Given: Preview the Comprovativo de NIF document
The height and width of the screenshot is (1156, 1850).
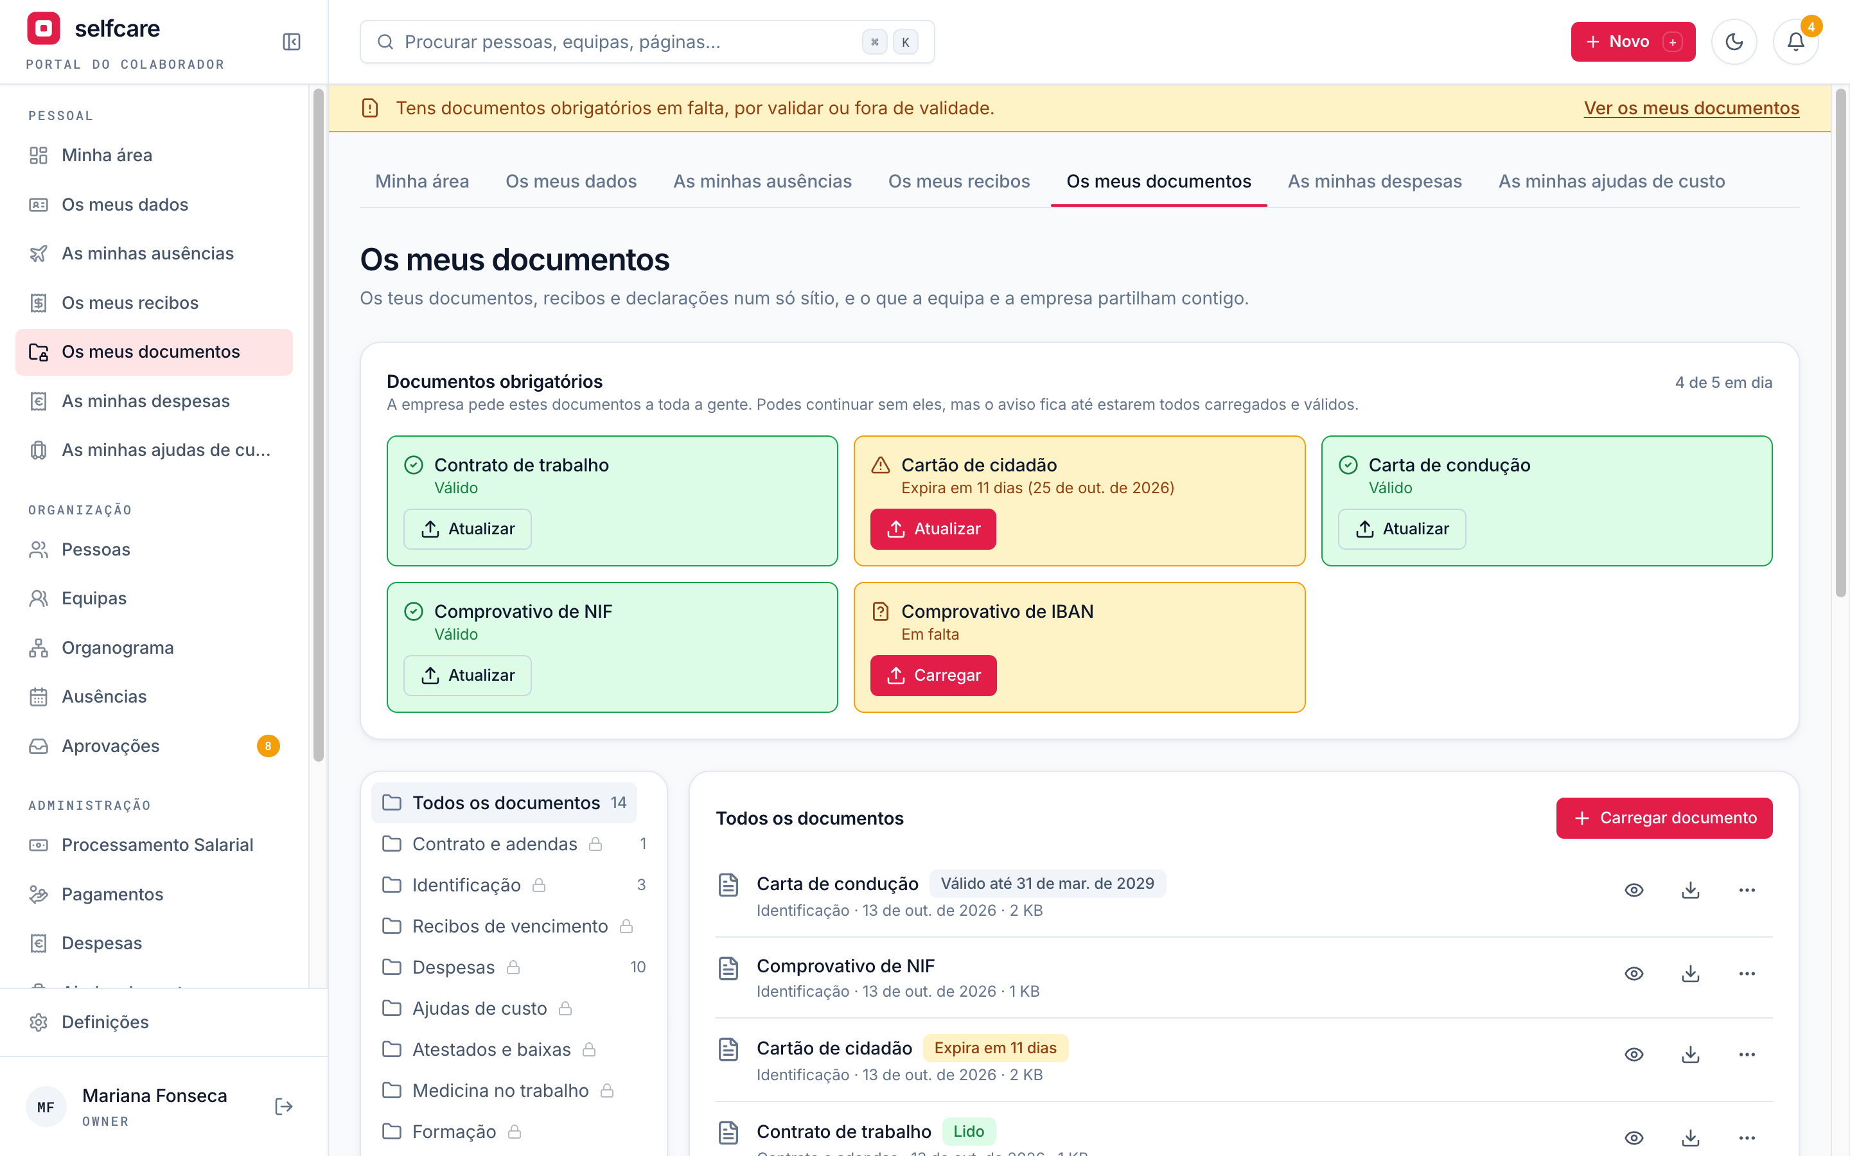Looking at the screenshot, I should pos(1634,973).
